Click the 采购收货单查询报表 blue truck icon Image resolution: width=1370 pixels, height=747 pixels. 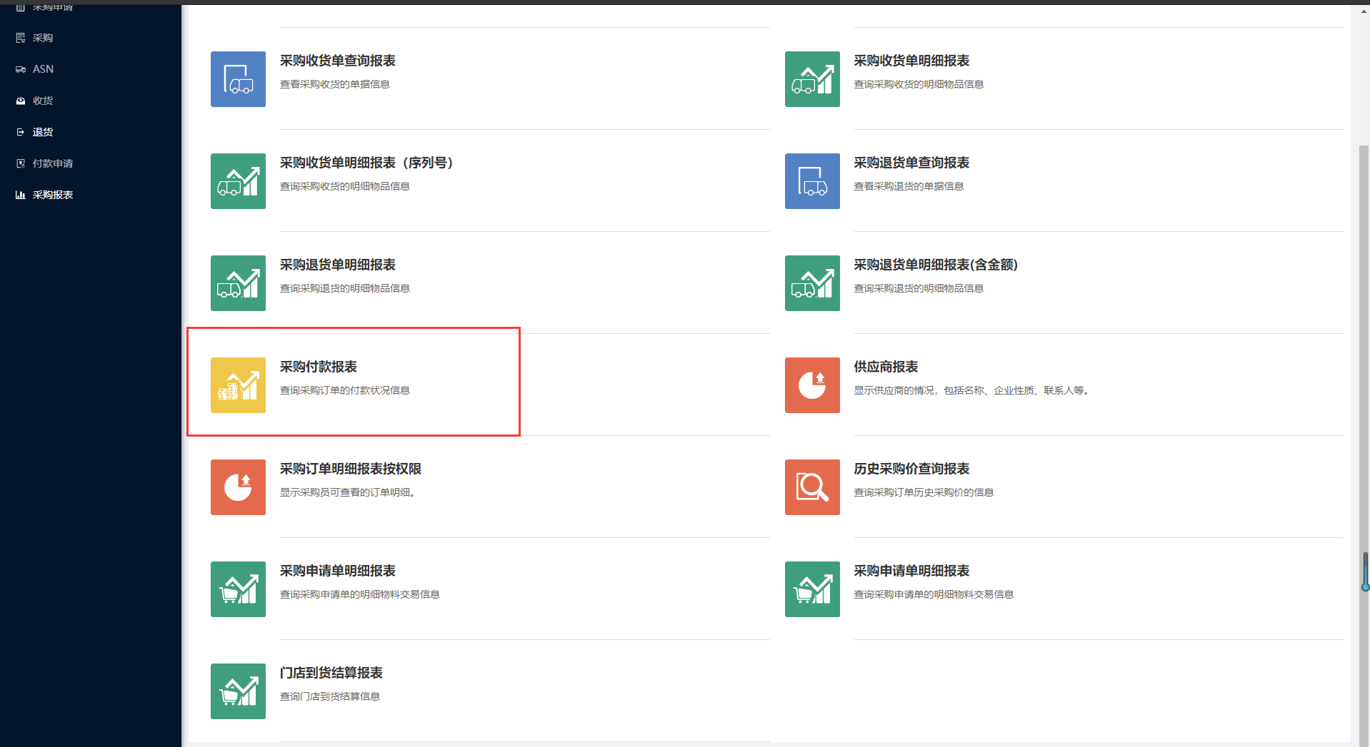[x=238, y=79]
